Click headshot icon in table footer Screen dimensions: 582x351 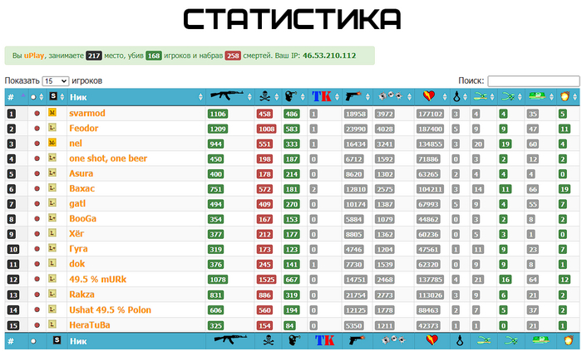pos(294,340)
